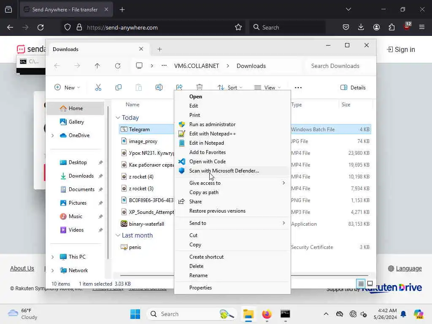The width and height of the screenshot is (432, 324).
Task: Choose Rename in context menu
Action: 232,275
